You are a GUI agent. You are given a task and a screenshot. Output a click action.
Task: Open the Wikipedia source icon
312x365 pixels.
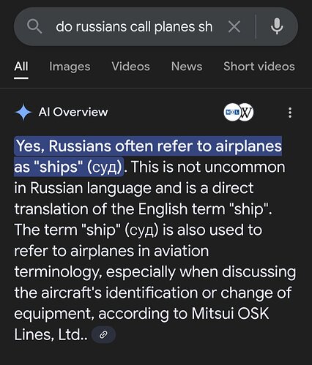(246, 112)
